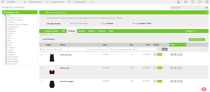The width and height of the screenshot is (210, 92).
Task: Open the Glittery top thumbnail
Action: [x=52, y=71]
